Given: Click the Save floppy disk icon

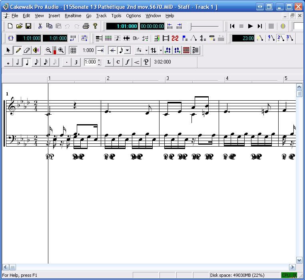Looking at the screenshot, I should [x=28, y=26].
